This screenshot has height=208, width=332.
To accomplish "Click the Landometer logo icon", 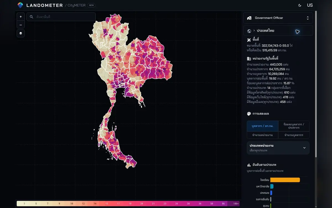I will coord(20,5).
